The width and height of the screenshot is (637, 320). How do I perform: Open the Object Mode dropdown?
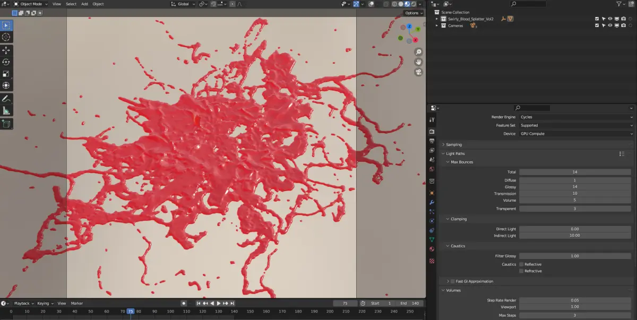[30, 4]
